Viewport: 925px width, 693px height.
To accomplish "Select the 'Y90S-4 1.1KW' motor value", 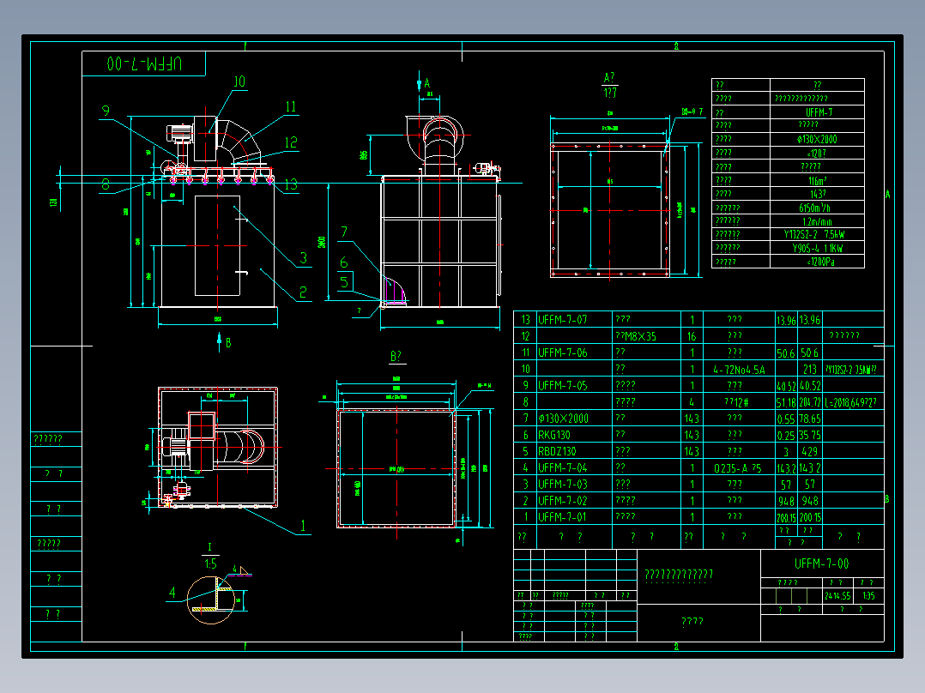I will click(818, 249).
